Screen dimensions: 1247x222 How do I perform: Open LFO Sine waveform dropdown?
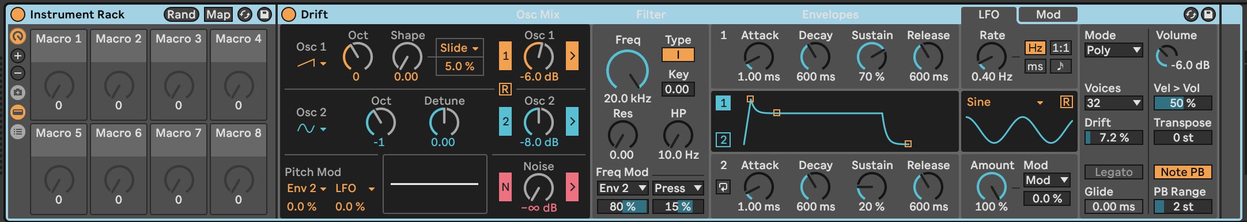click(x=1006, y=102)
